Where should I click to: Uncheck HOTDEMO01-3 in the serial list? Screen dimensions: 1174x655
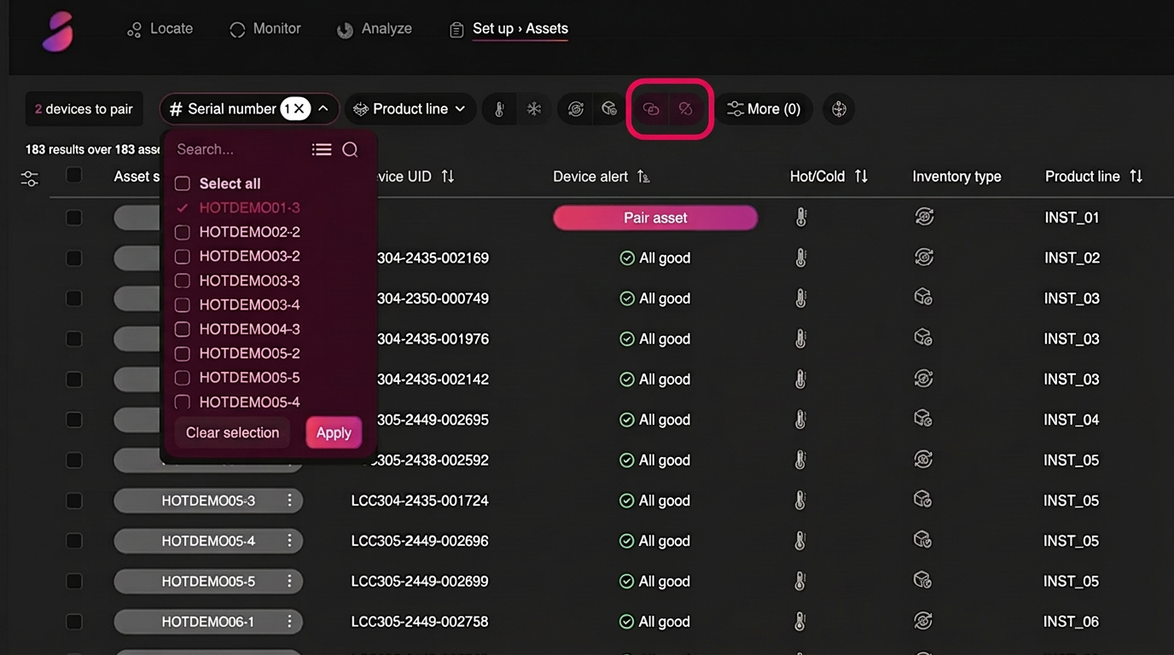pos(182,207)
